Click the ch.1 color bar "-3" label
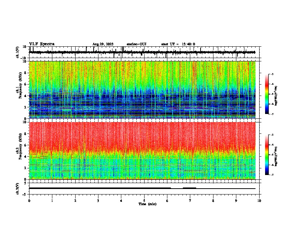 click(272, 74)
